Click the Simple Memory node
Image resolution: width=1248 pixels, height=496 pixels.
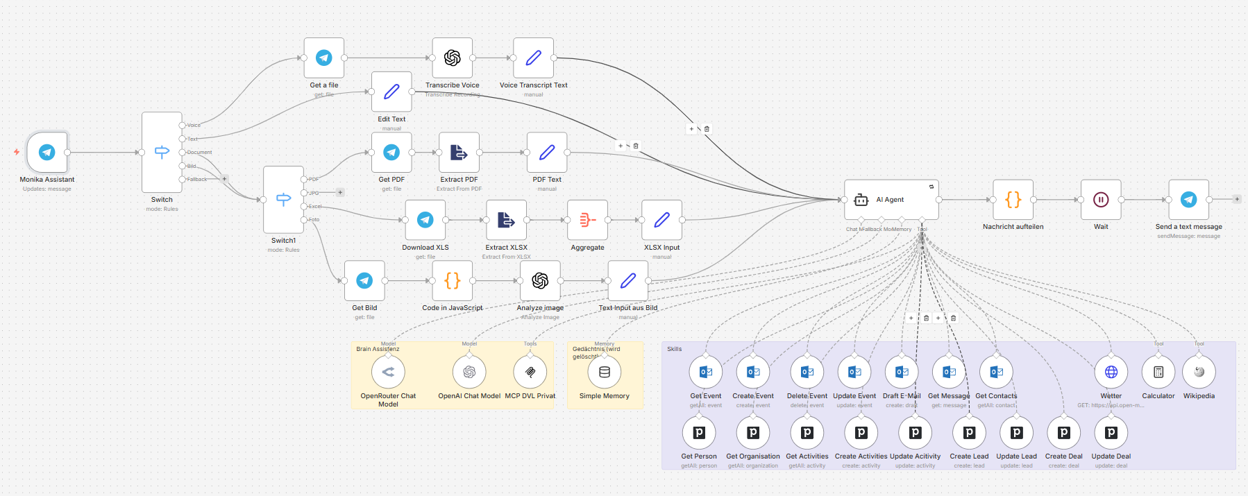605,373
